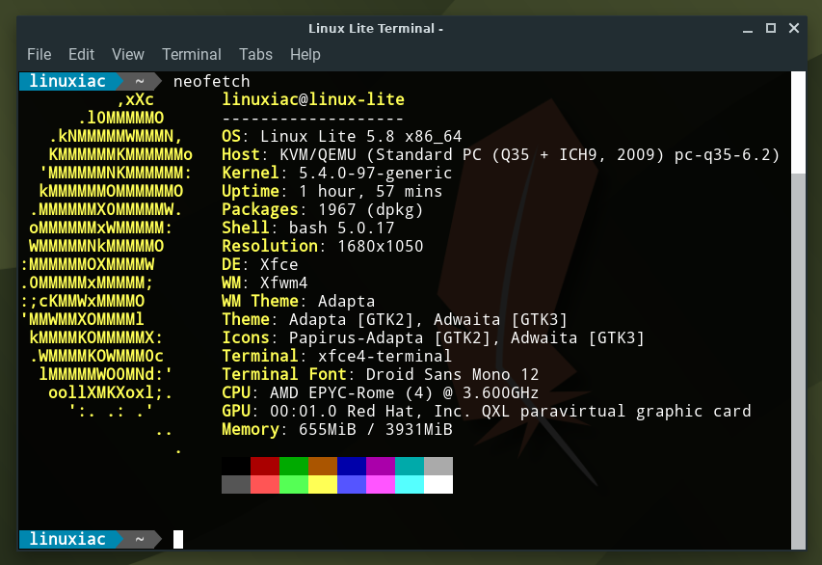Click the 'CPU: AMD EPYC-Rome' line
This screenshot has width=822, height=565.
[380, 392]
